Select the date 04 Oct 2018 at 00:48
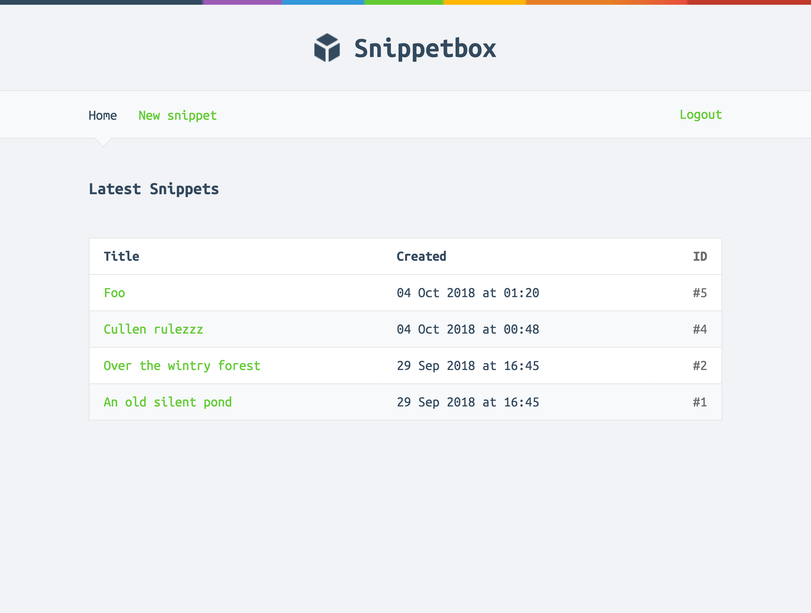Viewport: 811px width, 613px height. (468, 329)
